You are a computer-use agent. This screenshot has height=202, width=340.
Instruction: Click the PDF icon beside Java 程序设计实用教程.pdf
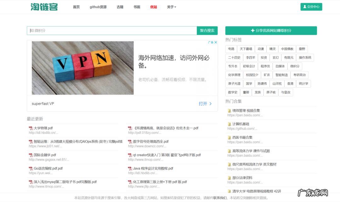pyautogui.click(x=130, y=169)
